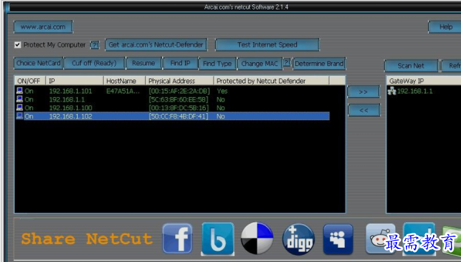Click MAC address 00:13:8F:DC:5B:16
This screenshot has width=461, height=262.
178,108
